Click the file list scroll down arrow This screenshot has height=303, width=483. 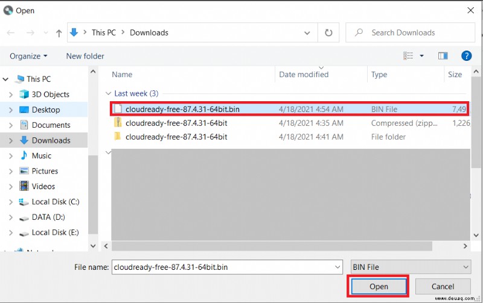coord(476,236)
